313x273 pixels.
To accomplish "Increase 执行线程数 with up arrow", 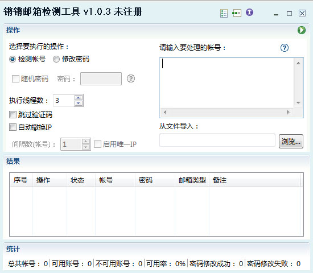I will 79,98.
